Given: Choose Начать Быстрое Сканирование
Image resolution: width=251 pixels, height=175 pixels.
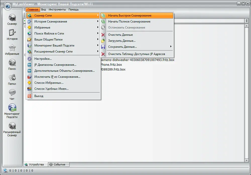Looking at the screenshot, I should point(137,15).
